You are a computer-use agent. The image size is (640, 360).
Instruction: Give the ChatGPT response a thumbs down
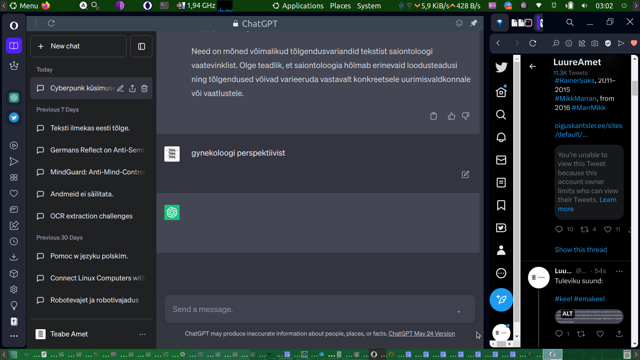point(466,116)
